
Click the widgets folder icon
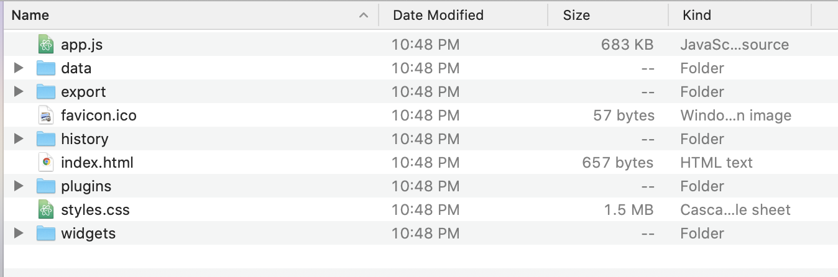(46, 234)
